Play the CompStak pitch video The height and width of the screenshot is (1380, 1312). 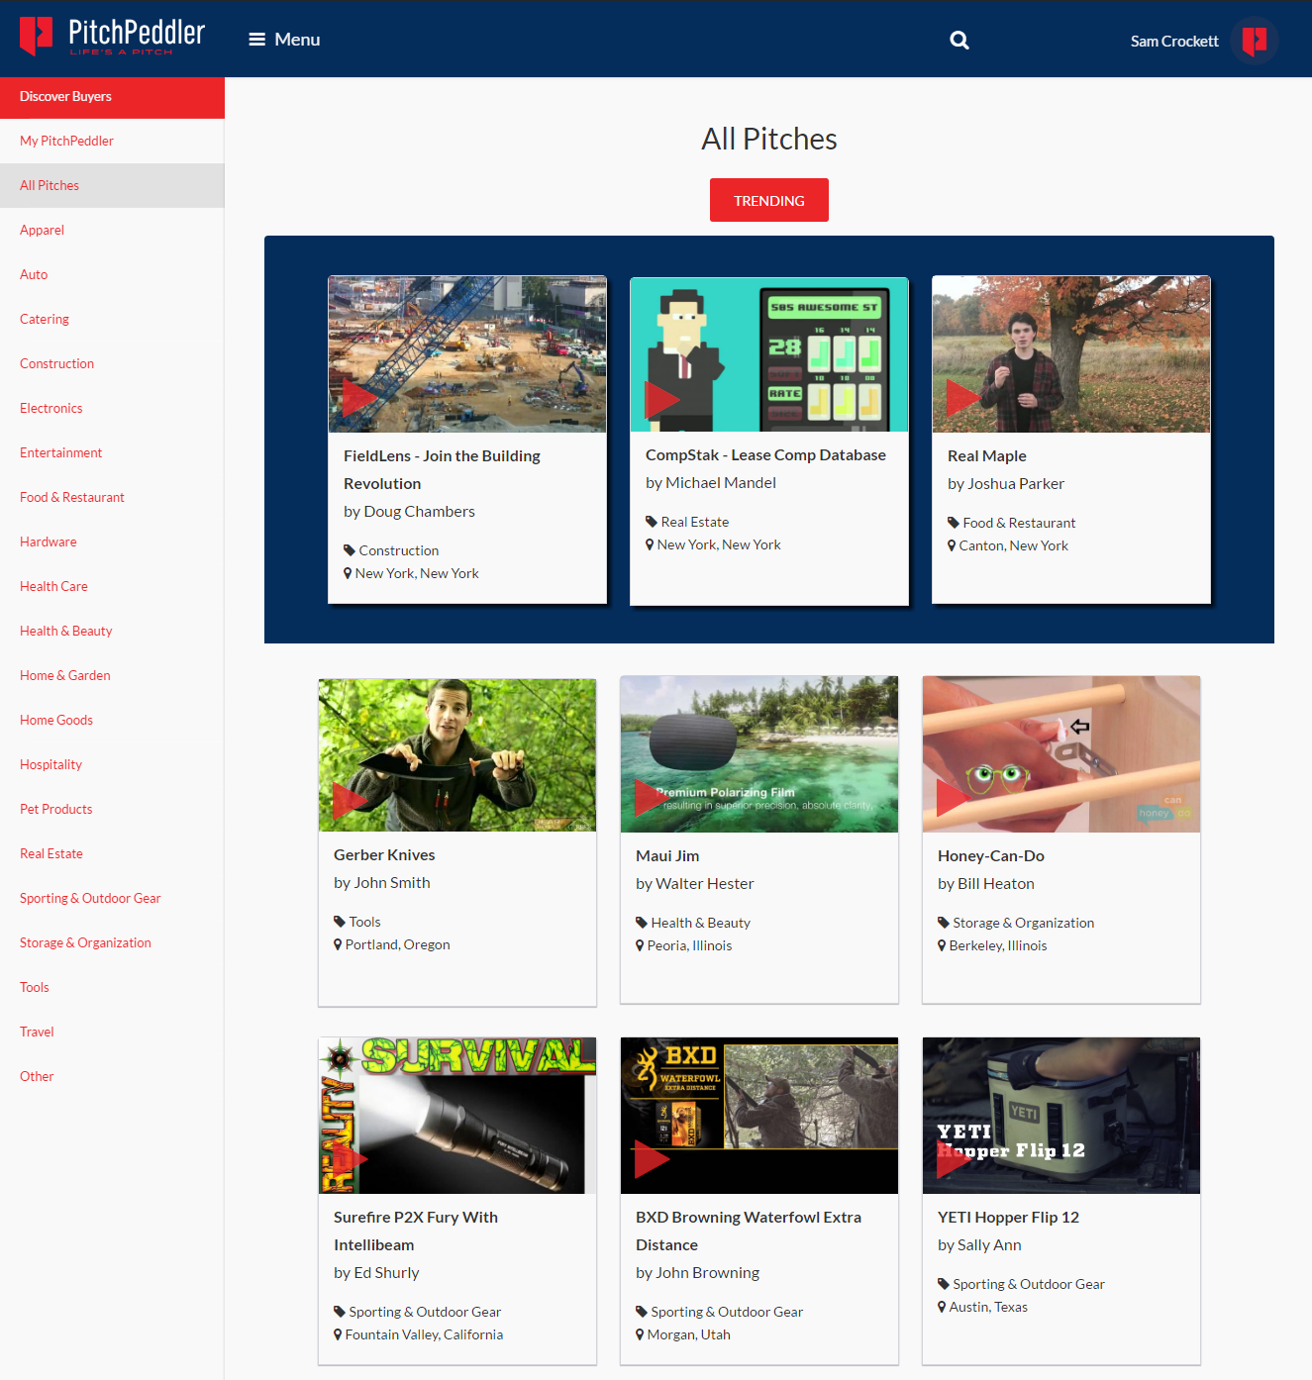click(x=661, y=400)
